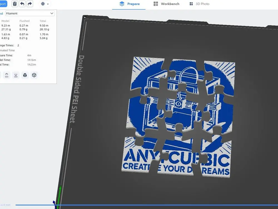Switch to the wireframe cube view

pyautogui.click(x=34, y=75)
